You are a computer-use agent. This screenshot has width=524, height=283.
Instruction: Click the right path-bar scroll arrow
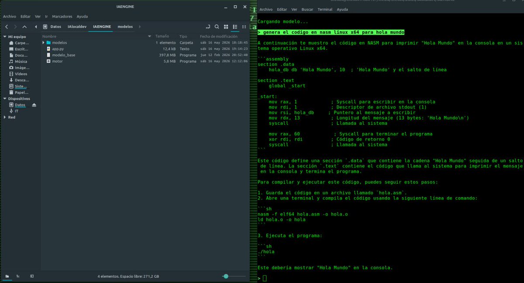pos(140,27)
